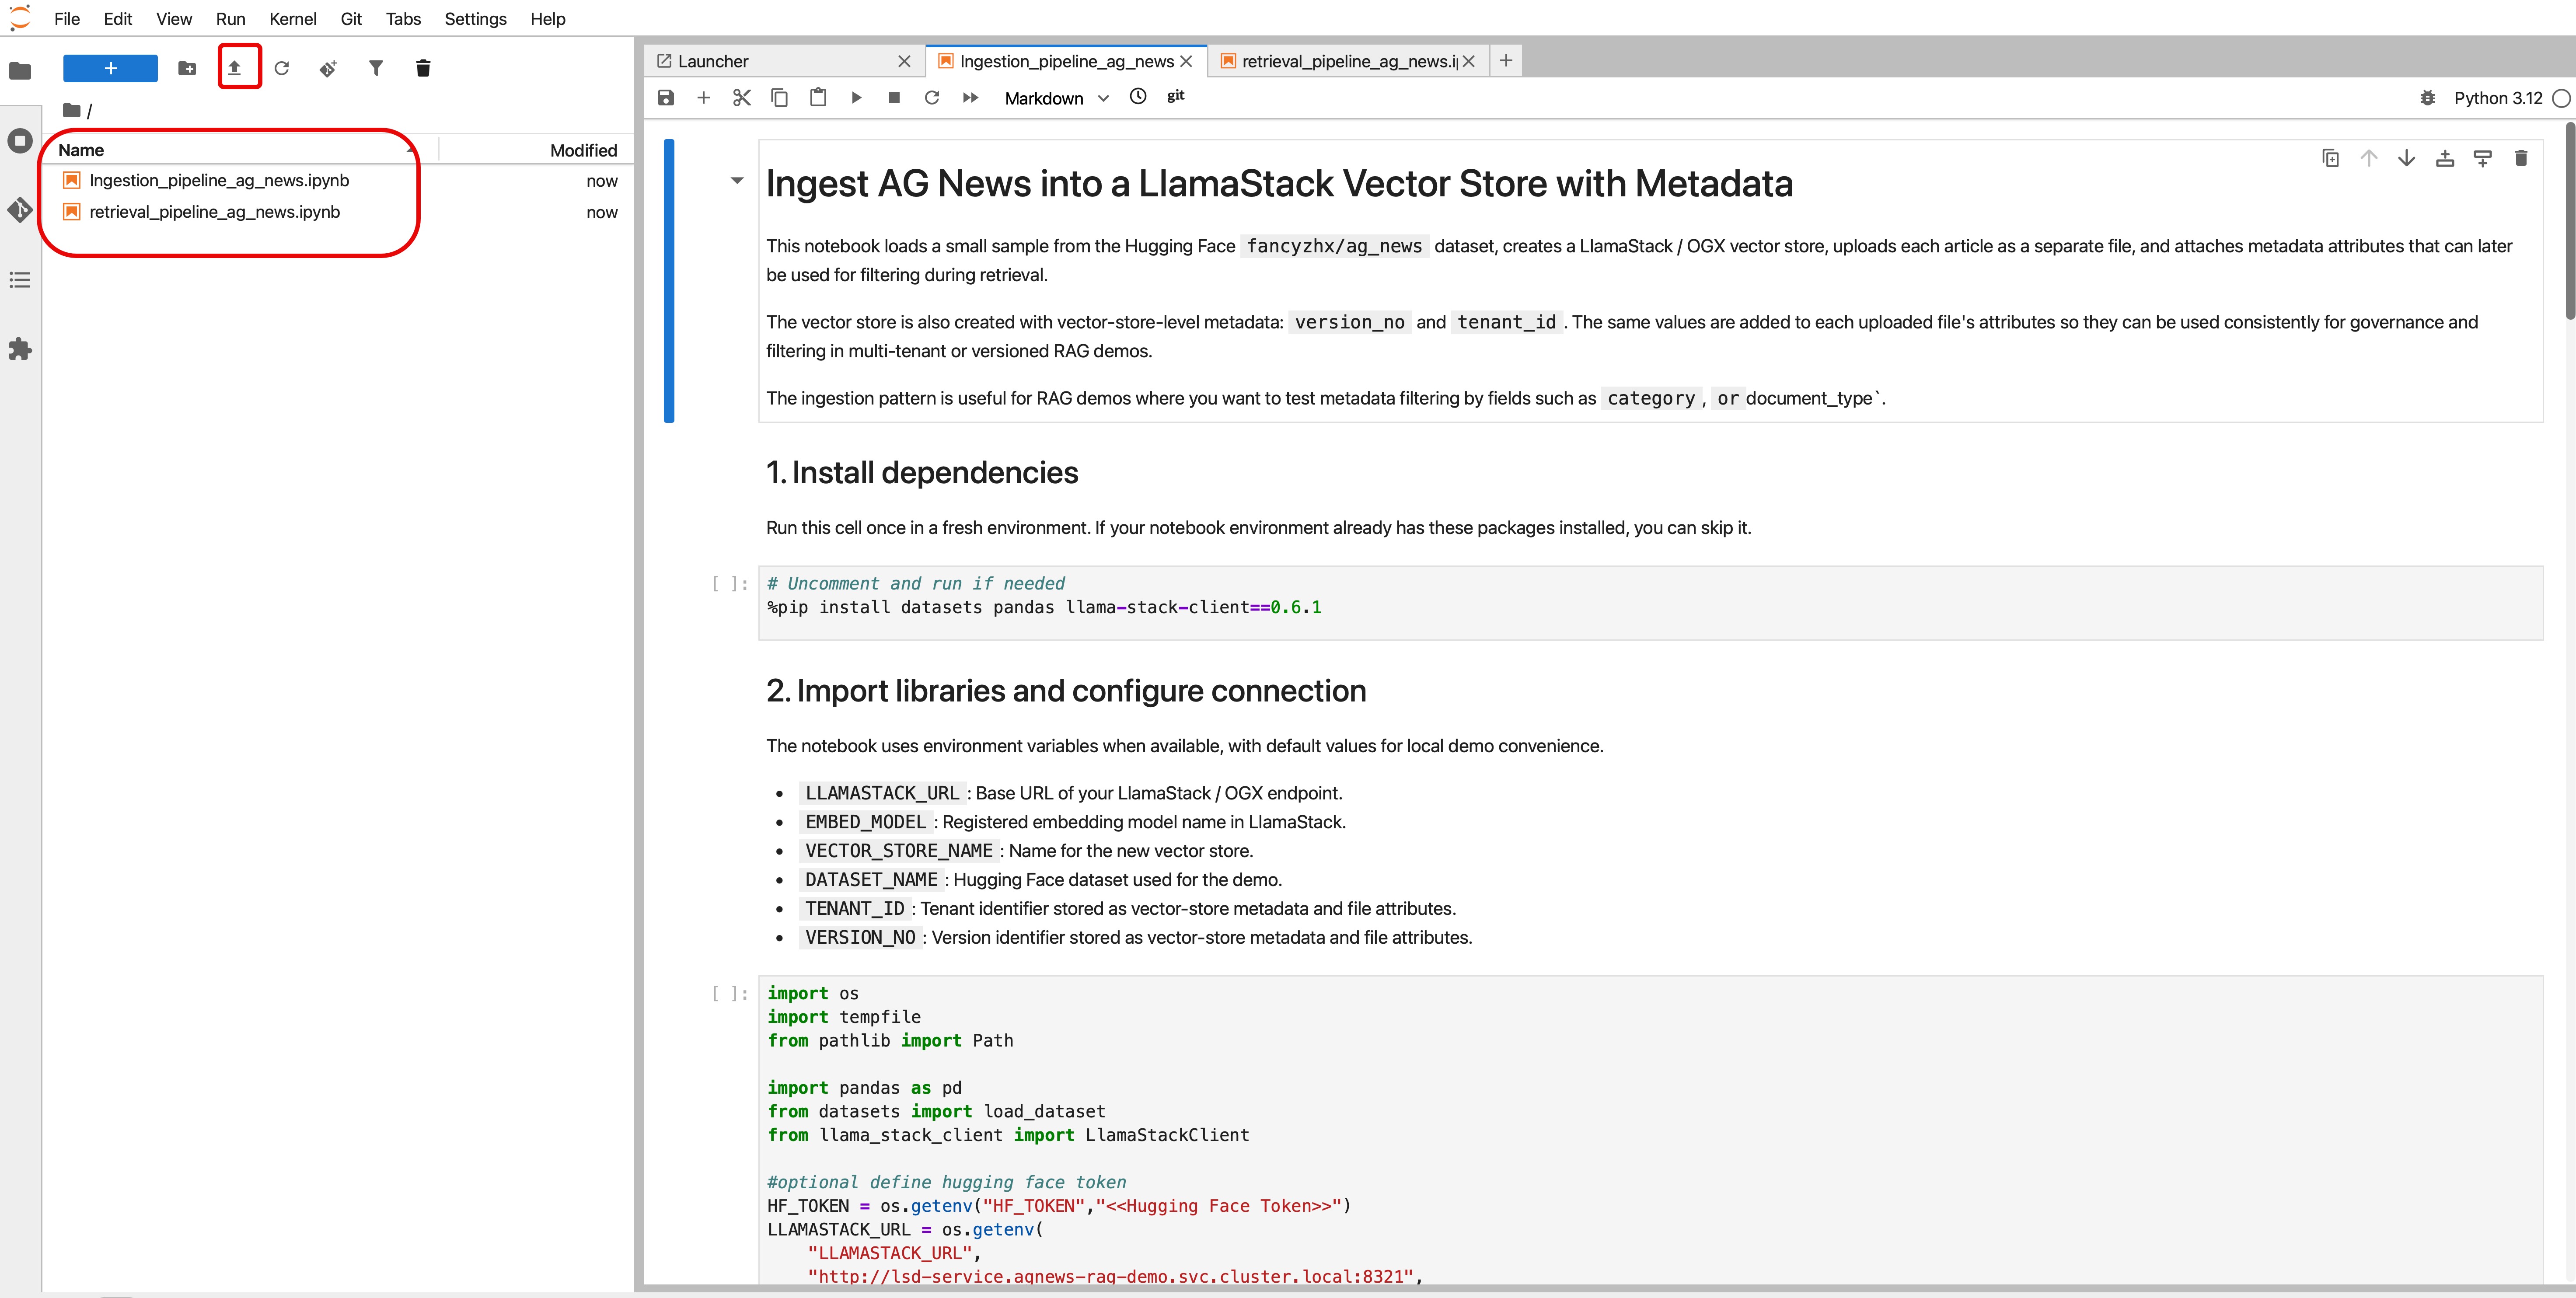Click the blue cell collapser bar
Viewport: 2576px width, 1298px height.
point(669,281)
